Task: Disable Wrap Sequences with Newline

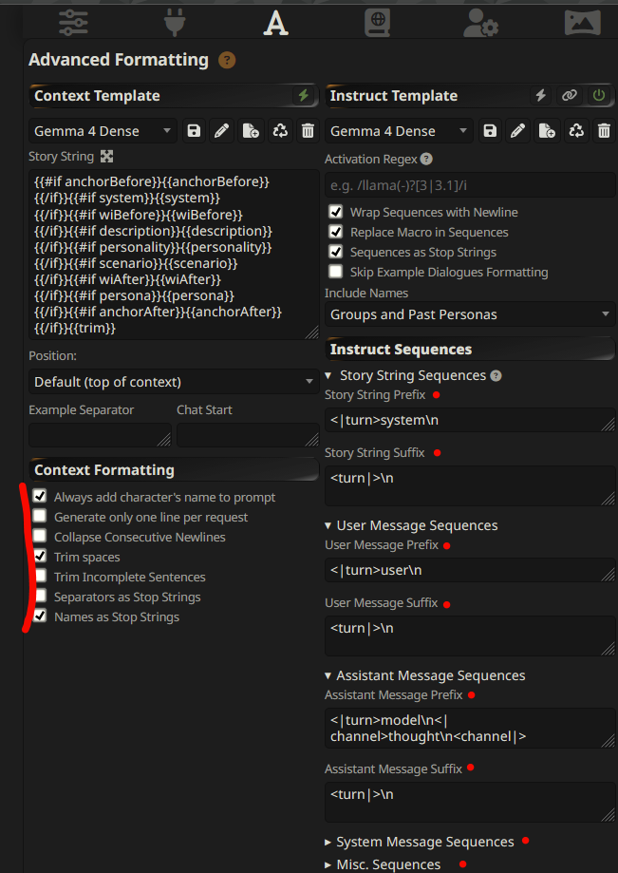Action: coord(335,212)
